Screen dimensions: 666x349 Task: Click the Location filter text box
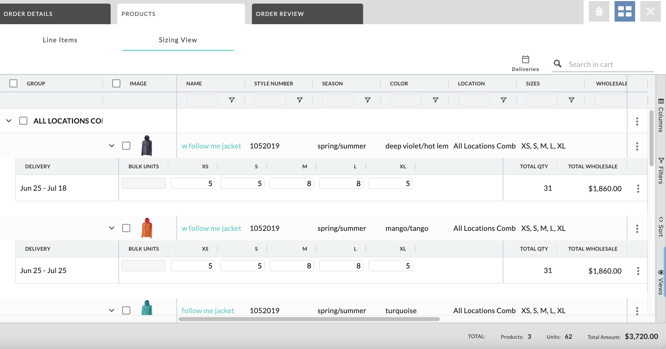pyautogui.click(x=474, y=100)
